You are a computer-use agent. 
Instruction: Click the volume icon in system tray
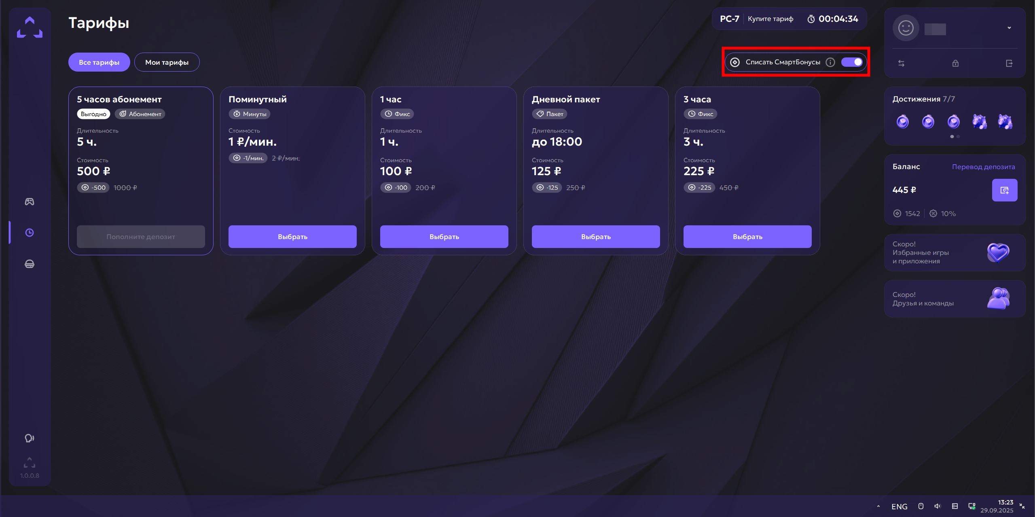[x=938, y=506]
